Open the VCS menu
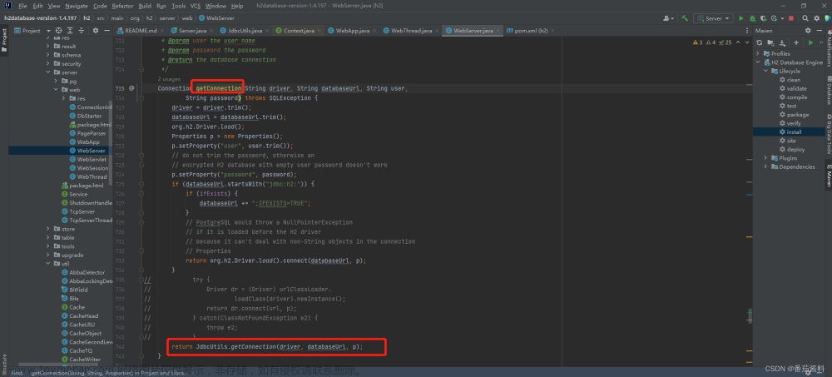Screen dimensions: 832x377 point(196,6)
